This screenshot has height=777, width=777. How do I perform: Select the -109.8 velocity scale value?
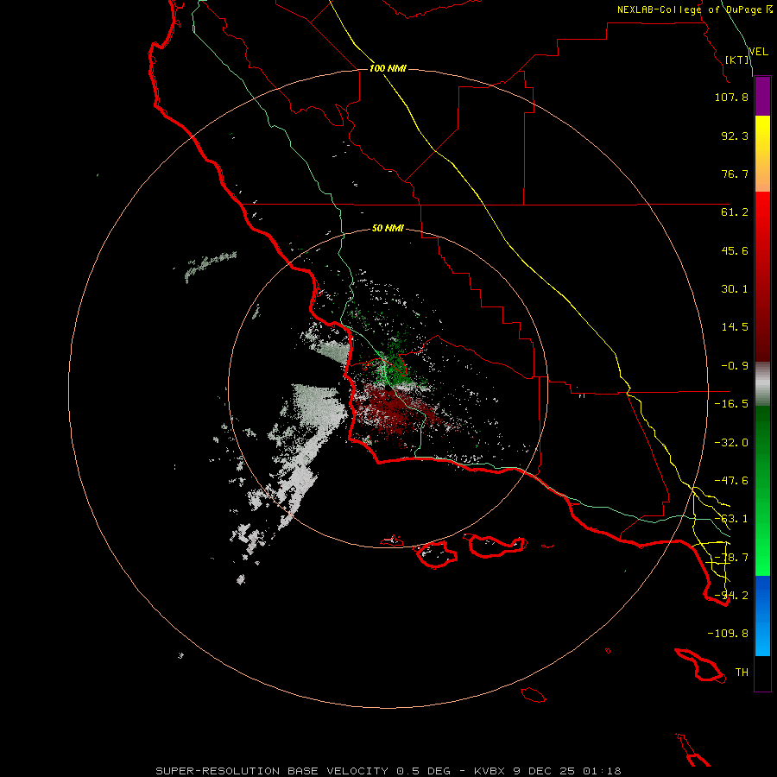click(x=728, y=634)
